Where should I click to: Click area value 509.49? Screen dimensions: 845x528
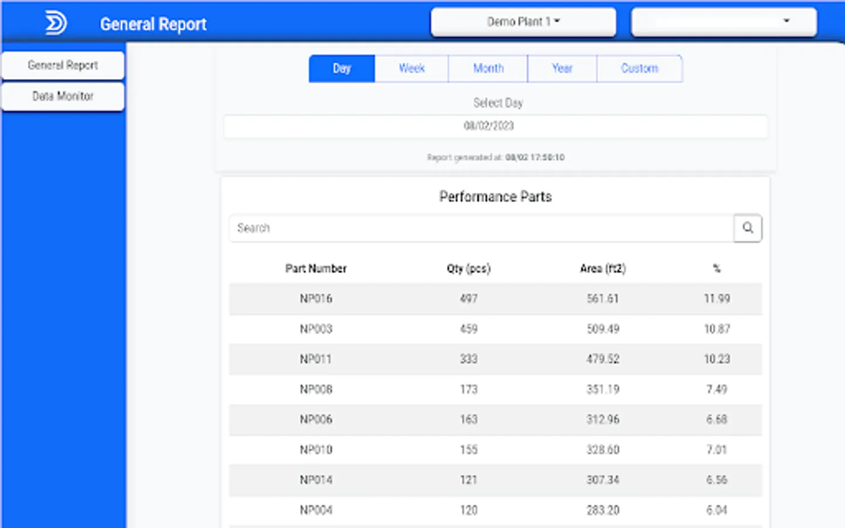[x=603, y=329]
